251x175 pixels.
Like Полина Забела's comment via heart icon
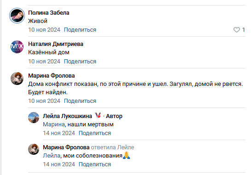point(236,30)
